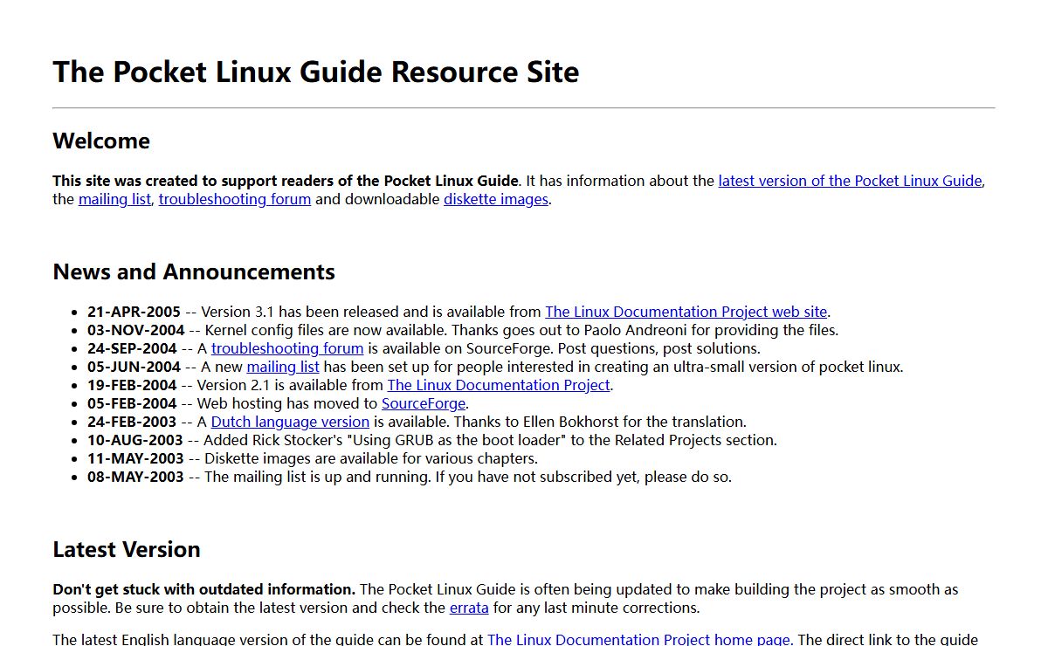Image resolution: width=1048 pixels, height=646 pixels.
Task: Click the 24-SEP-2004 date
Action: 132,348
